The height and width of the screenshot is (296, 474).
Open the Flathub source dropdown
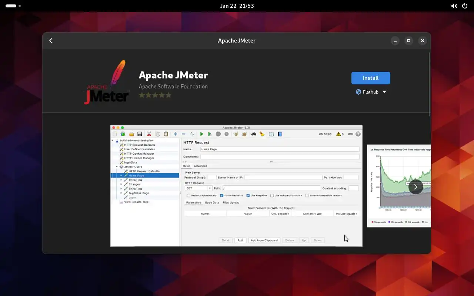click(x=371, y=92)
